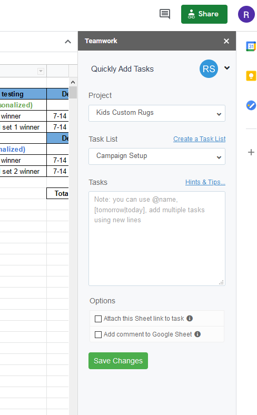The image size is (257, 415).
Task: Select the 'set 1 winner' cell
Action: [x=23, y=127]
